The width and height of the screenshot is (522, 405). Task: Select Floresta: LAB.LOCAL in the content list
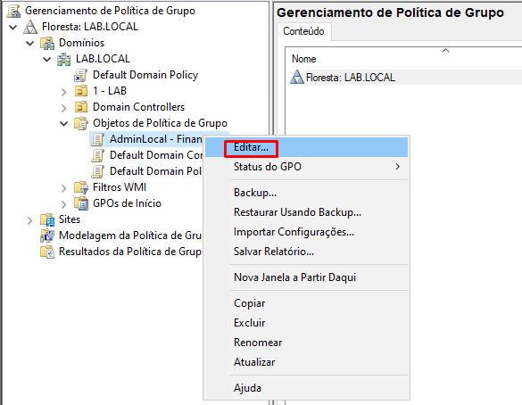point(350,78)
